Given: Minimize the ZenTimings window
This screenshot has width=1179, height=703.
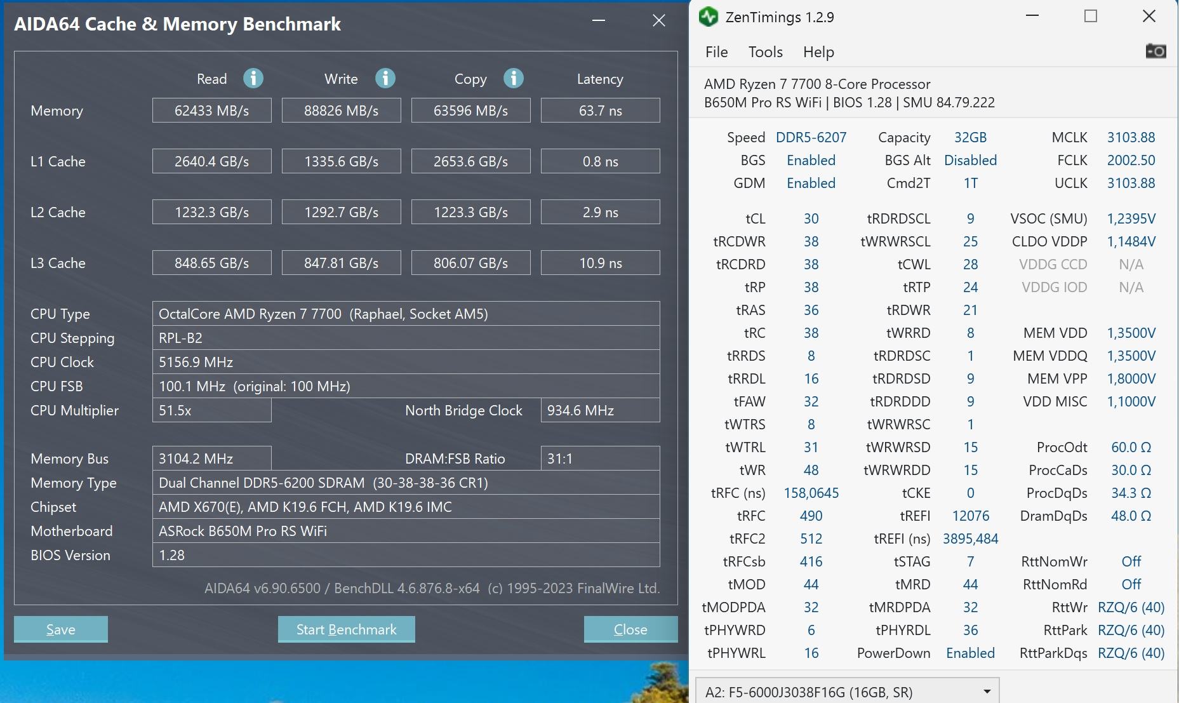Looking at the screenshot, I should pos(1033,17).
